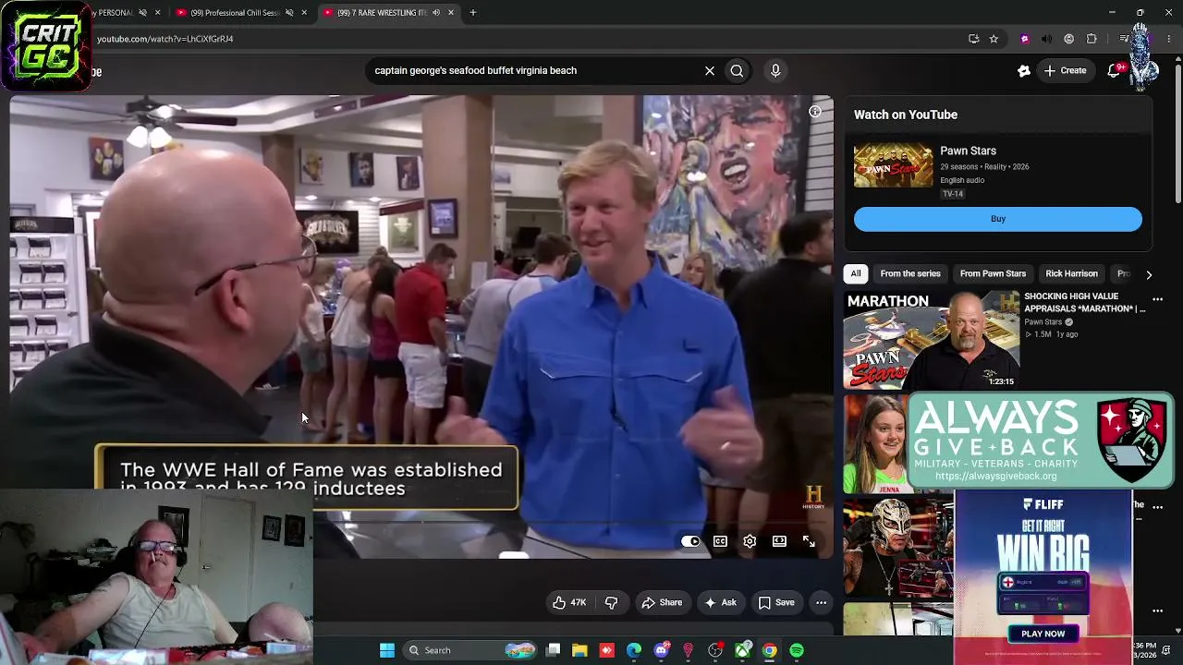
Task: Select the From Pawn Stars filter chip
Action: 993,273
